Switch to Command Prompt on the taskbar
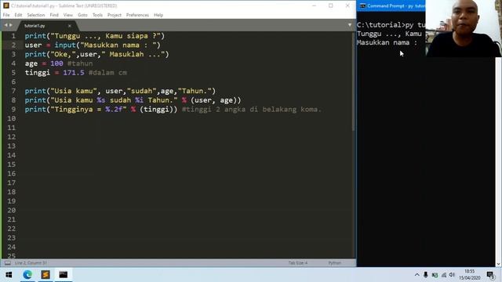Screen dimensions: 502x282 pos(64,275)
